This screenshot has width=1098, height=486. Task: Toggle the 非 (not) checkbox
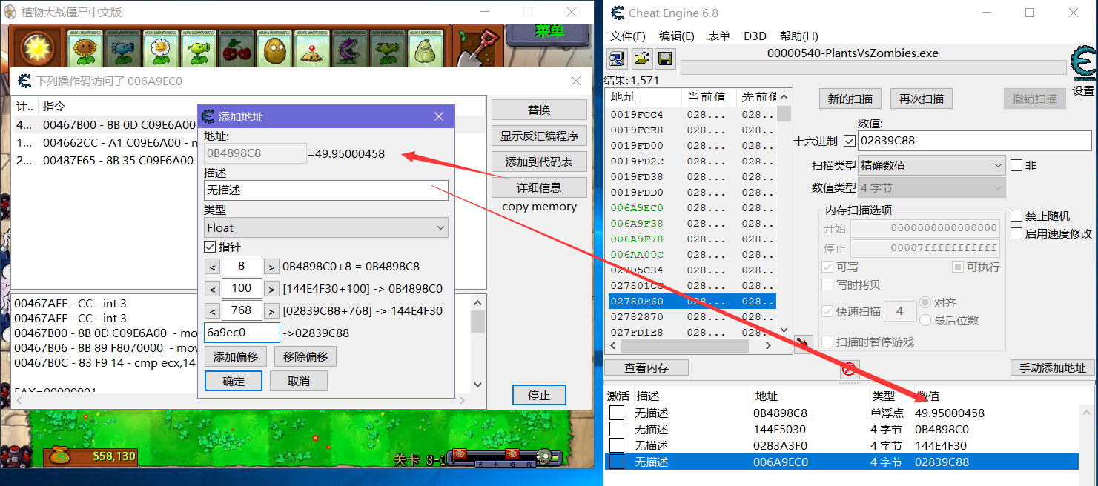[x=1016, y=165]
